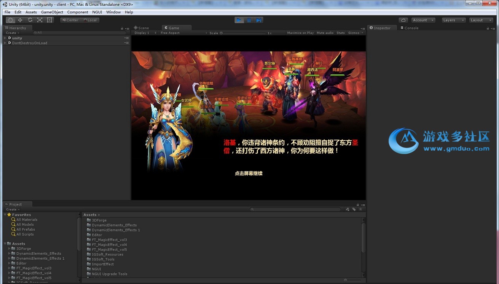This screenshot has height=284, width=499.
Task: Select the Rect transform tool
Action: [x=49, y=20]
